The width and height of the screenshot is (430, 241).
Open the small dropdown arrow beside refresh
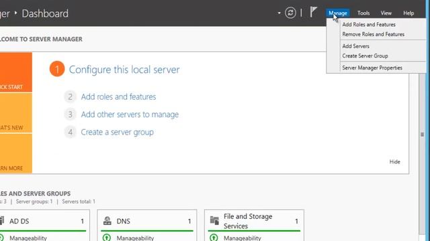[279, 13]
